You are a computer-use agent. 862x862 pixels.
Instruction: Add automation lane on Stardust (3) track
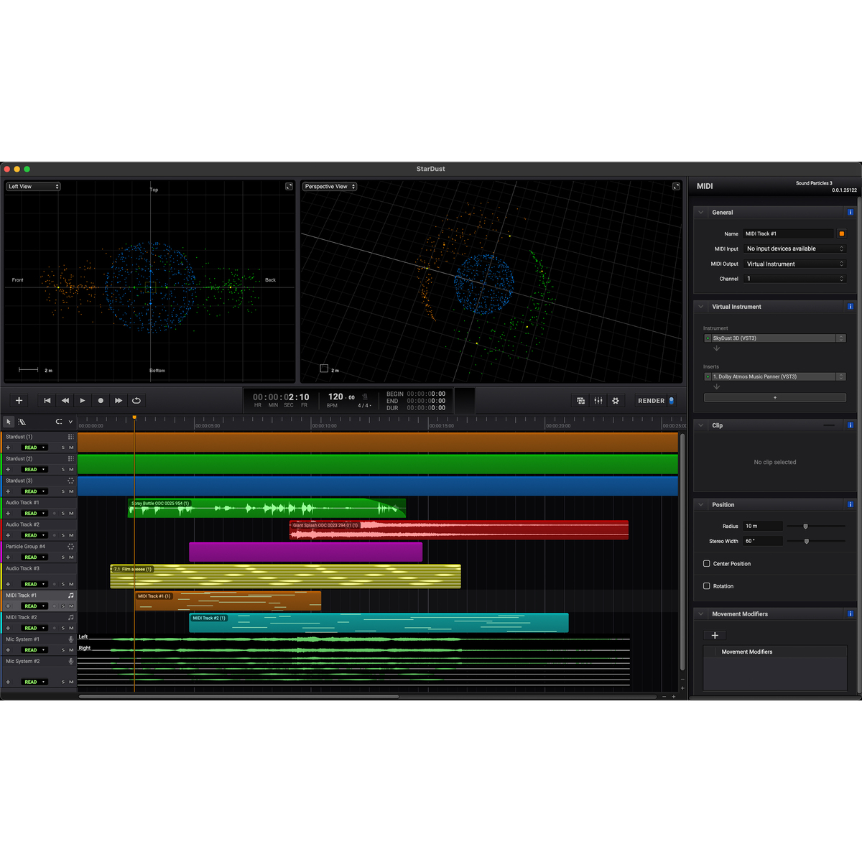(8, 491)
